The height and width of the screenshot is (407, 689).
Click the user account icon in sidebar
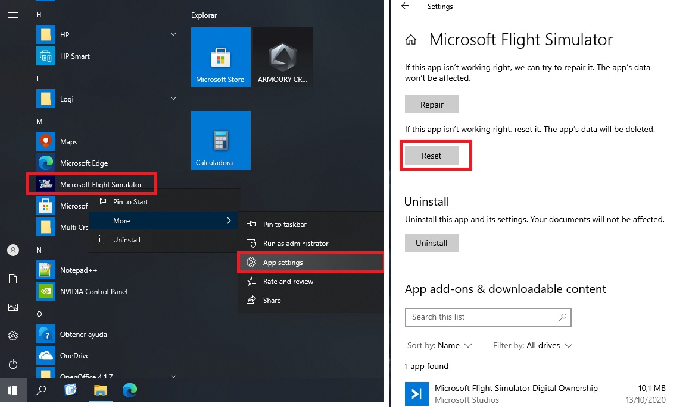point(13,250)
